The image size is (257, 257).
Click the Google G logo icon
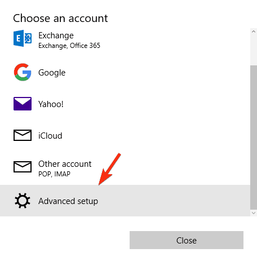(x=23, y=72)
